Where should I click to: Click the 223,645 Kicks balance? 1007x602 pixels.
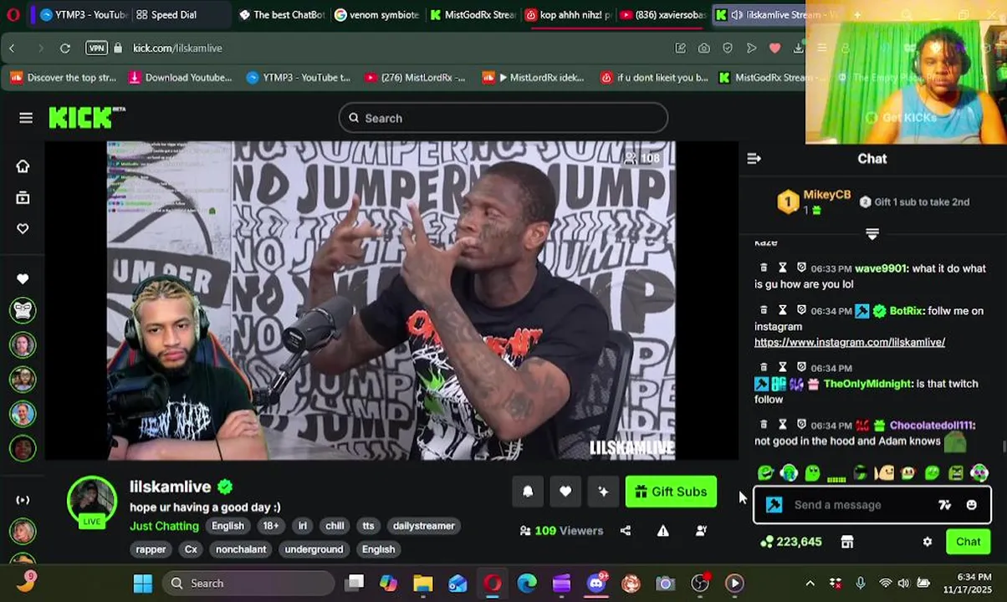[790, 542]
